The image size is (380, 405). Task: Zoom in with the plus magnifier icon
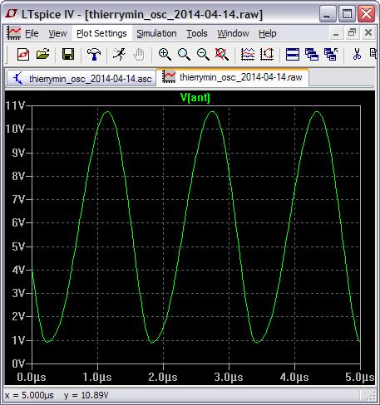[x=165, y=54]
